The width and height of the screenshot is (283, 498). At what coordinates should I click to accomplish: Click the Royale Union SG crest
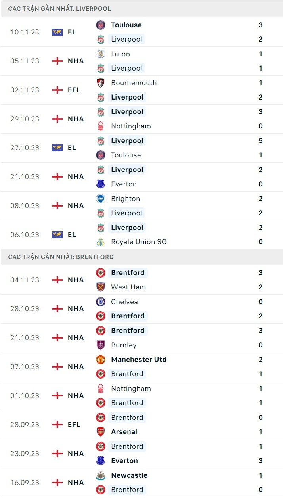[x=101, y=242]
